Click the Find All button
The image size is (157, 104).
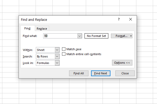(x=78, y=73)
